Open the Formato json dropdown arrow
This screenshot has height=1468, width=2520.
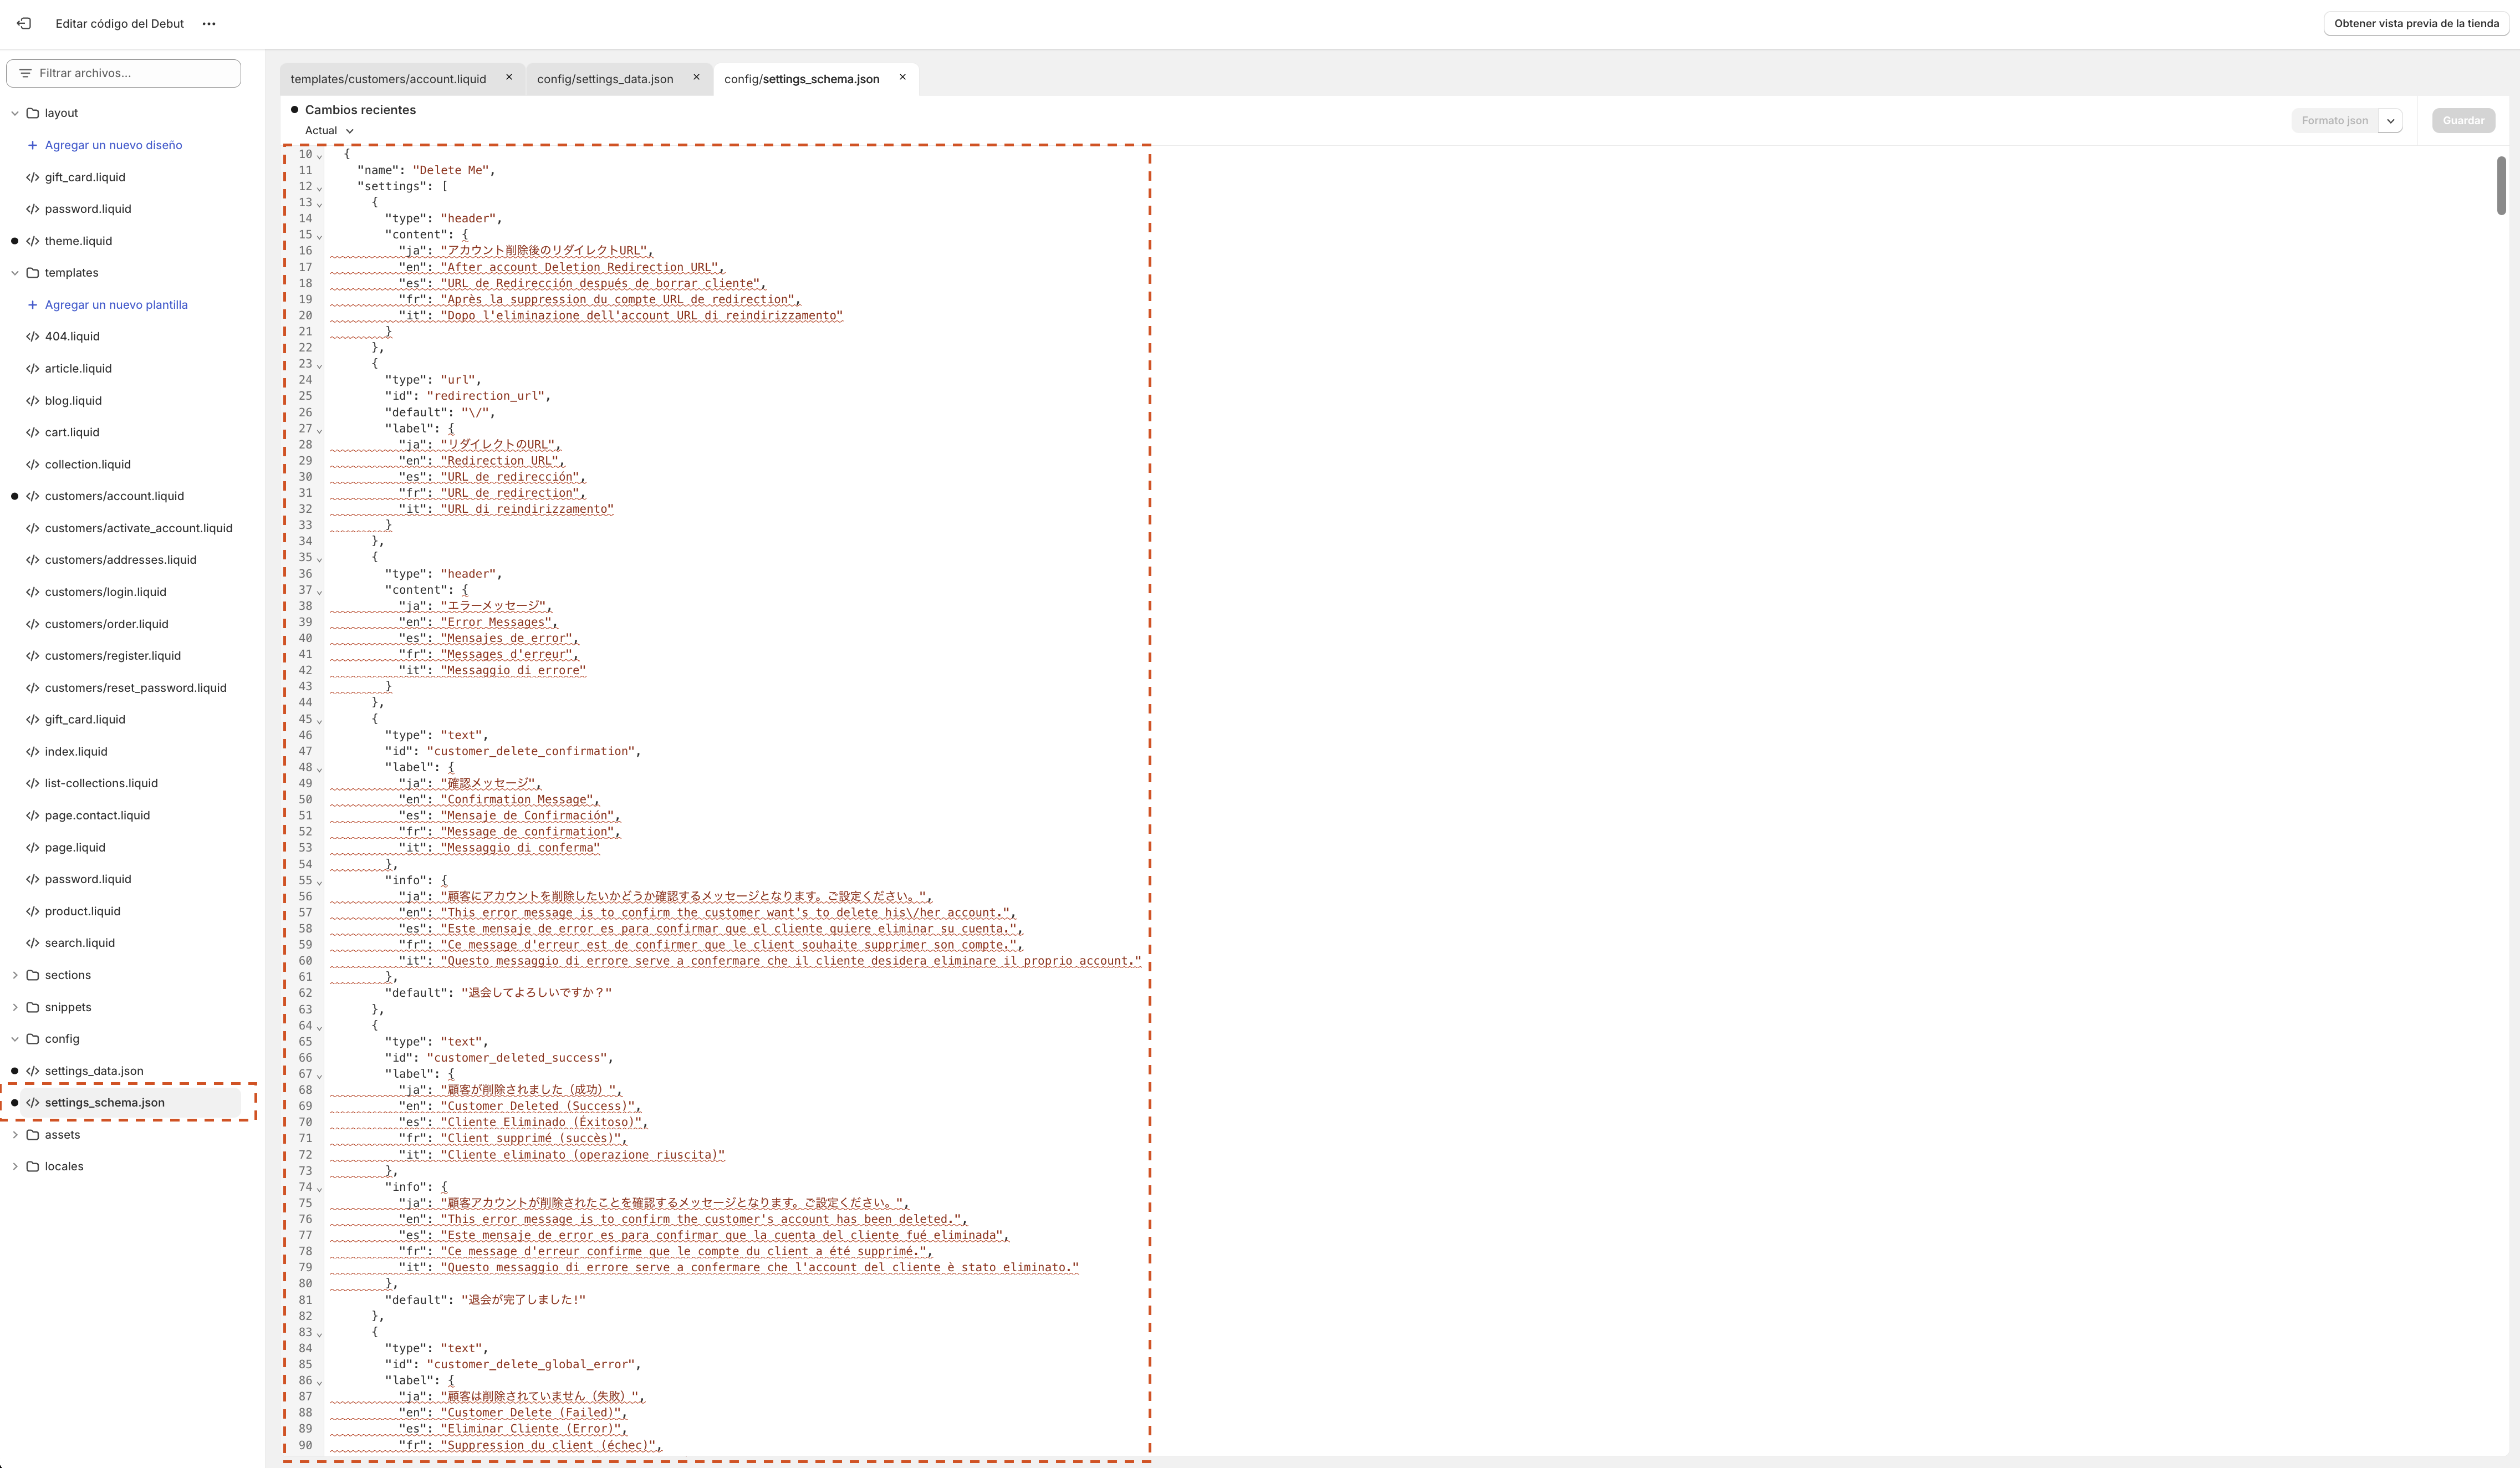[x=2390, y=121]
